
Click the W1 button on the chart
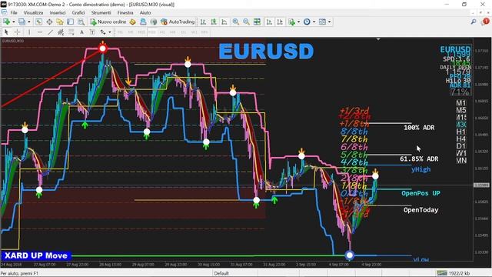click(461, 153)
